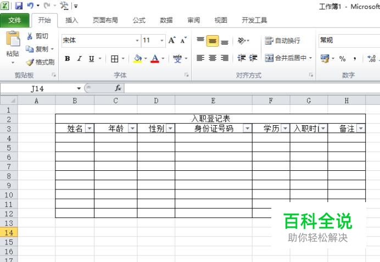Open font group dialog launcher
380x262 pixels.
[187, 75]
